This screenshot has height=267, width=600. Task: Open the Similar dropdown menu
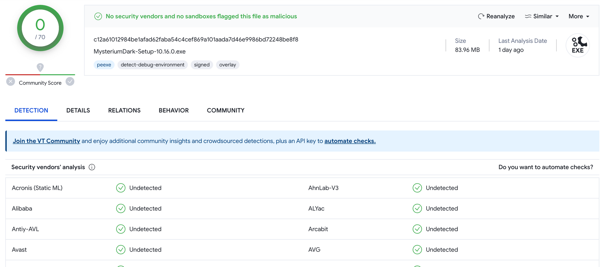[x=542, y=16]
